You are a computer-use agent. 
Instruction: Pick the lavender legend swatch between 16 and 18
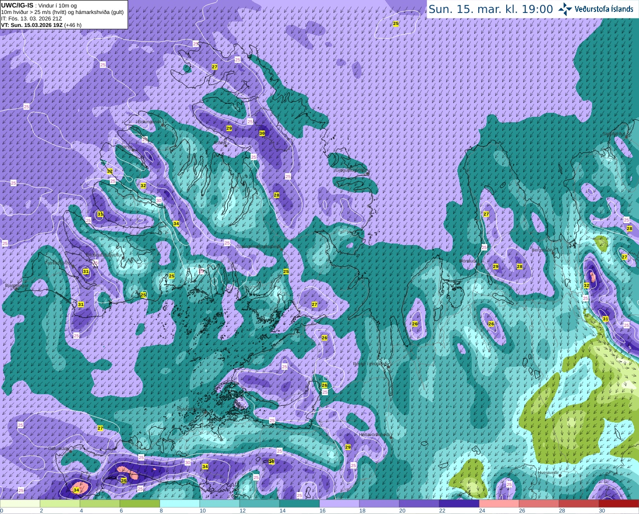pos(339,504)
